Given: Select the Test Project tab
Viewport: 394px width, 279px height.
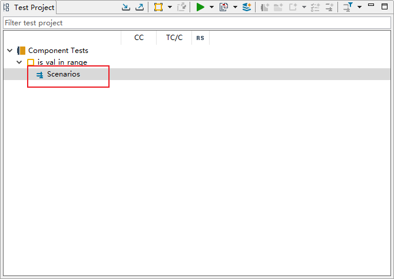Looking at the screenshot, I should tap(29, 8).
